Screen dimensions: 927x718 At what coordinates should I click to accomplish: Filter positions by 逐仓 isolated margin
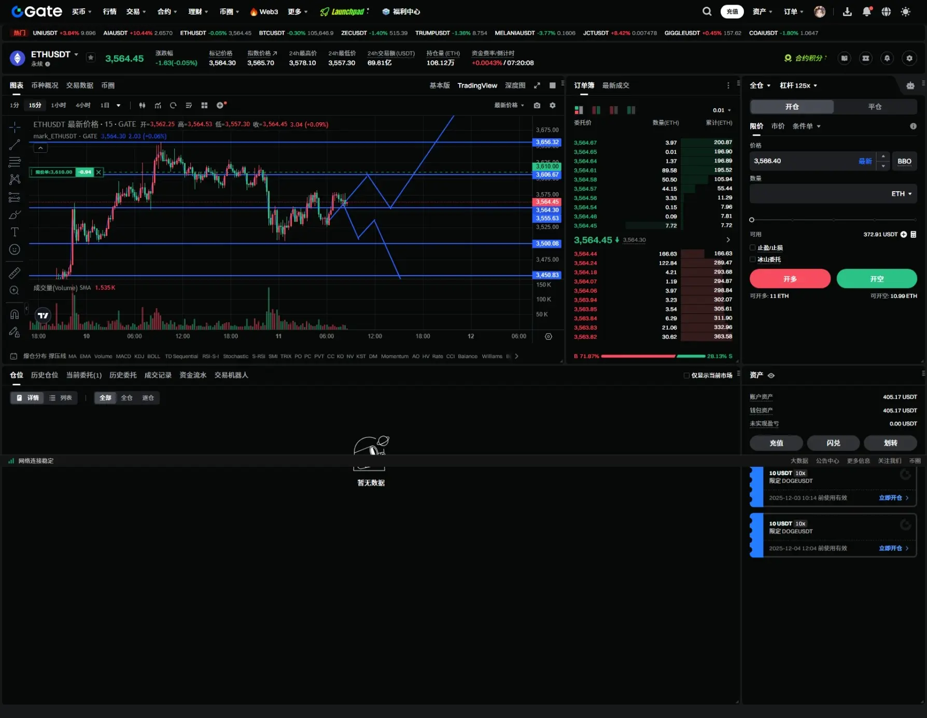pos(148,398)
